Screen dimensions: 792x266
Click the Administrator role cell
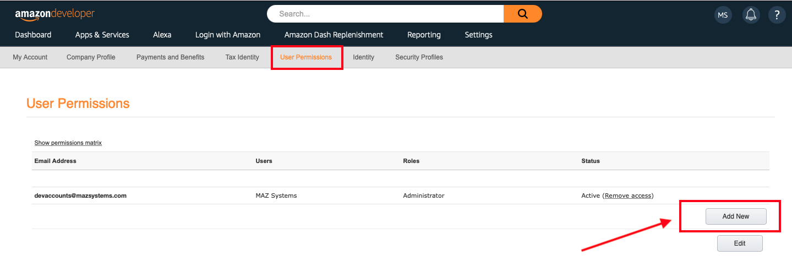424,196
